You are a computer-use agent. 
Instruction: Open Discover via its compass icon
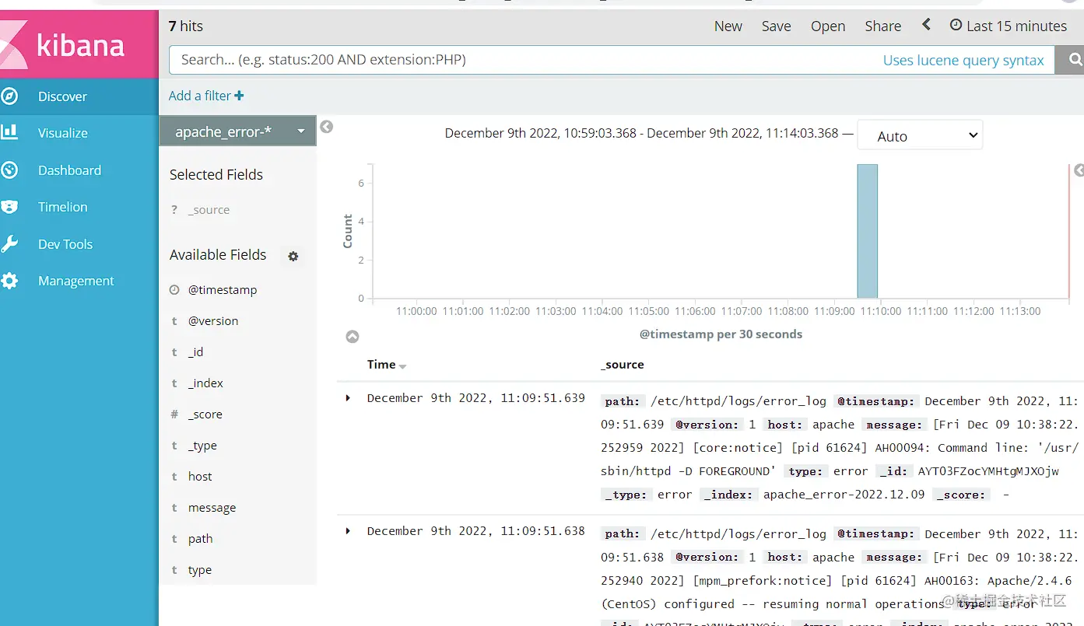pyautogui.click(x=9, y=96)
